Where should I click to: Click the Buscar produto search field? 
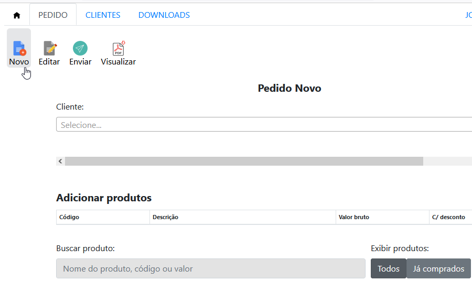[210, 268]
